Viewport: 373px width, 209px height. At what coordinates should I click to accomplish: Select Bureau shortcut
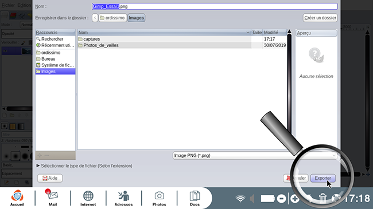coord(56,59)
